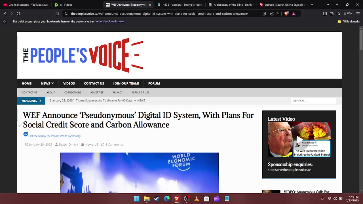Open the News category link
Image resolution: width=363 pixels, height=204 pixels.
point(89,144)
